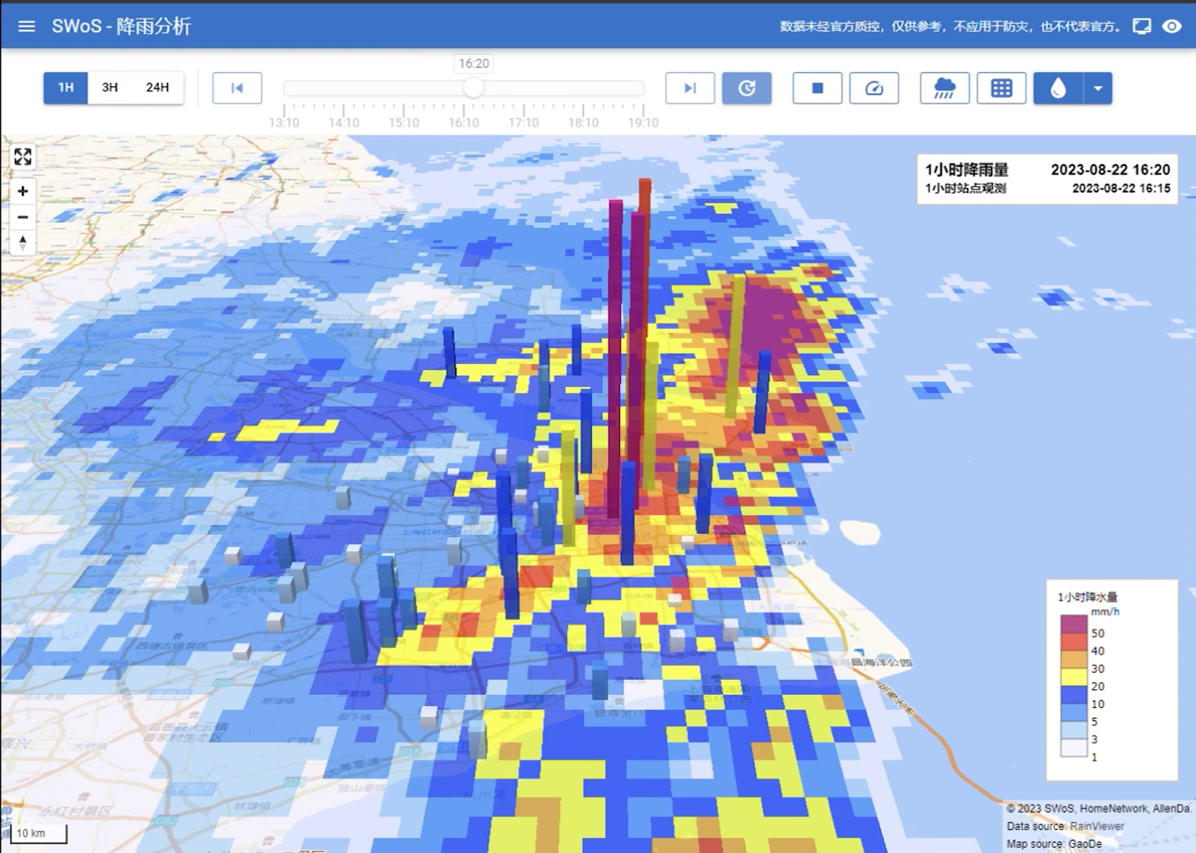Skip to the last time frame

tap(690, 88)
